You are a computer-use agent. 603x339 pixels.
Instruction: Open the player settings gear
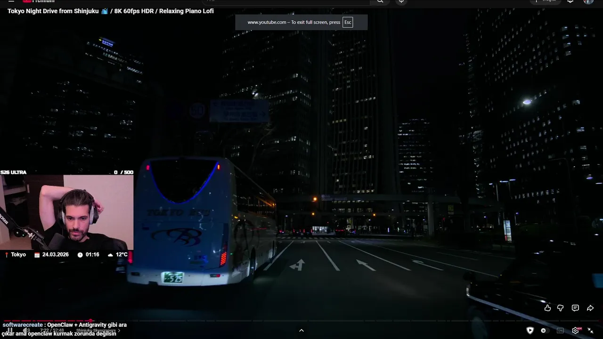[575, 331]
